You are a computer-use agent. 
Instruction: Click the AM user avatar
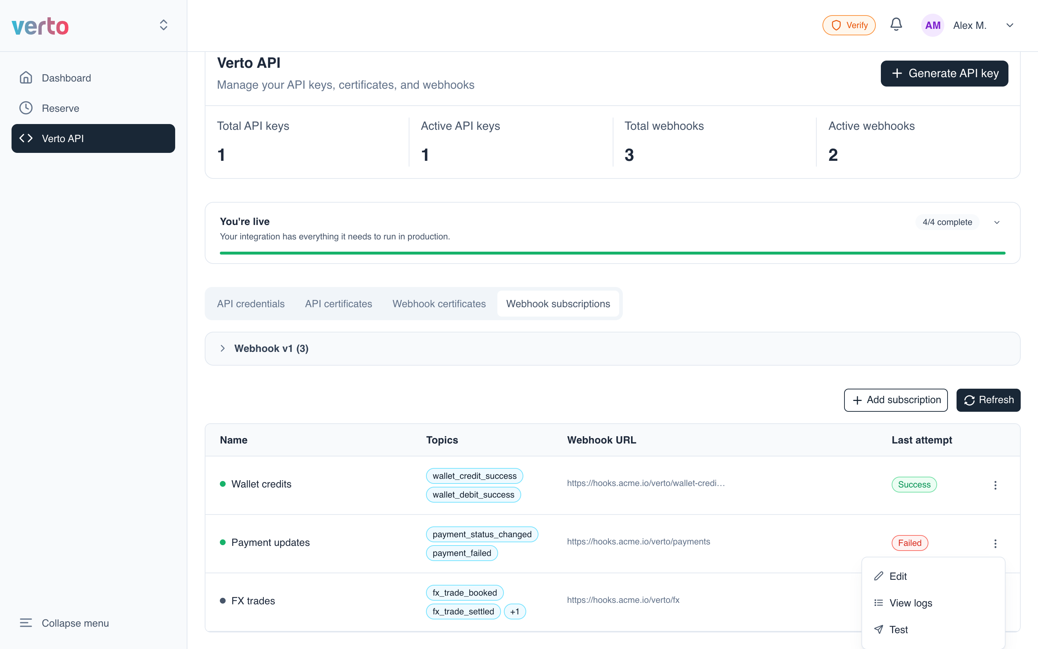(x=932, y=25)
